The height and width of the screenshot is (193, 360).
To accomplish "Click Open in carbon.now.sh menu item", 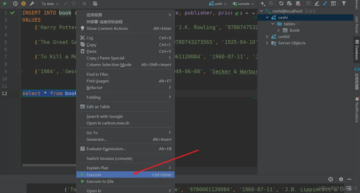I will point(125,123).
